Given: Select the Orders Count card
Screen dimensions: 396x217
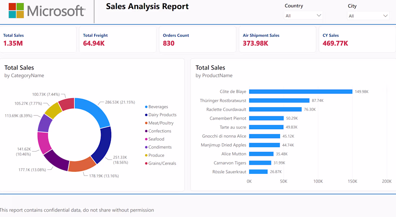Looking at the screenshot, I should point(198,39).
